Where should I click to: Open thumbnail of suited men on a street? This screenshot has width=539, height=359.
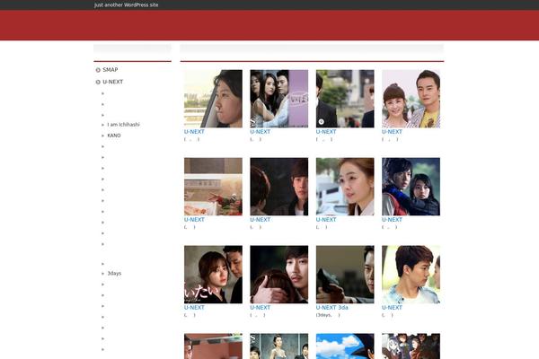coord(345,99)
